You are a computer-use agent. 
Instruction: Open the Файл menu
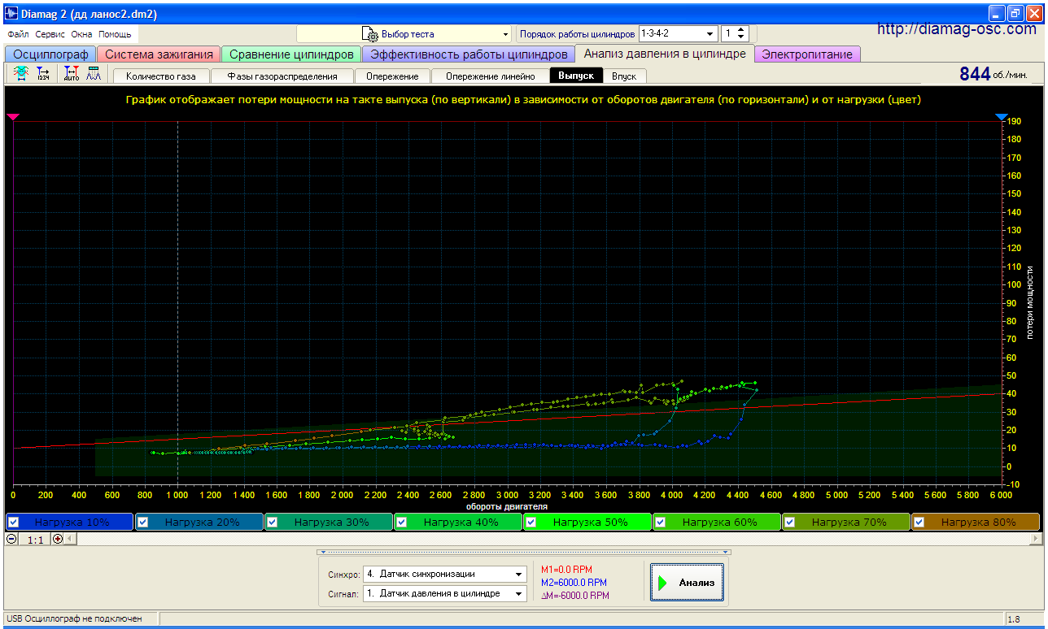point(18,35)
